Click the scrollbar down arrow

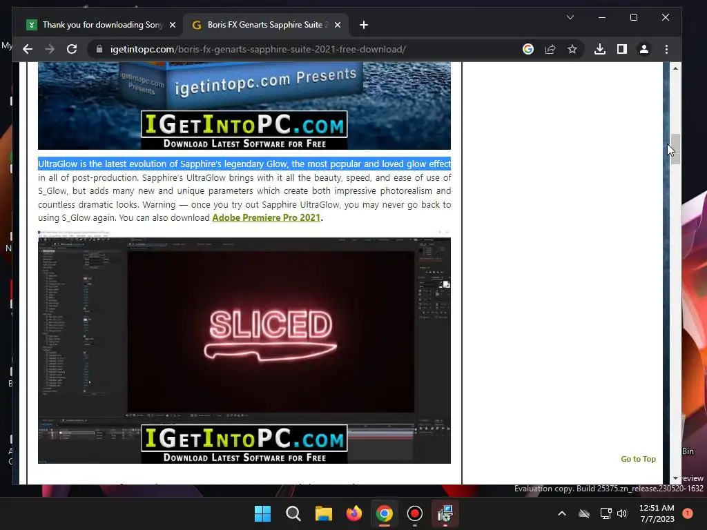(675, 478)
